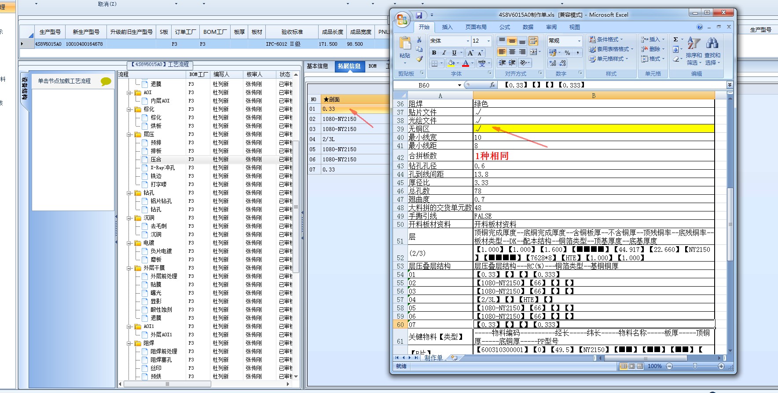Toggle left text alignment
Viewport: 778px width, 393px height.
pyautogui.click(x=502, y=52)
